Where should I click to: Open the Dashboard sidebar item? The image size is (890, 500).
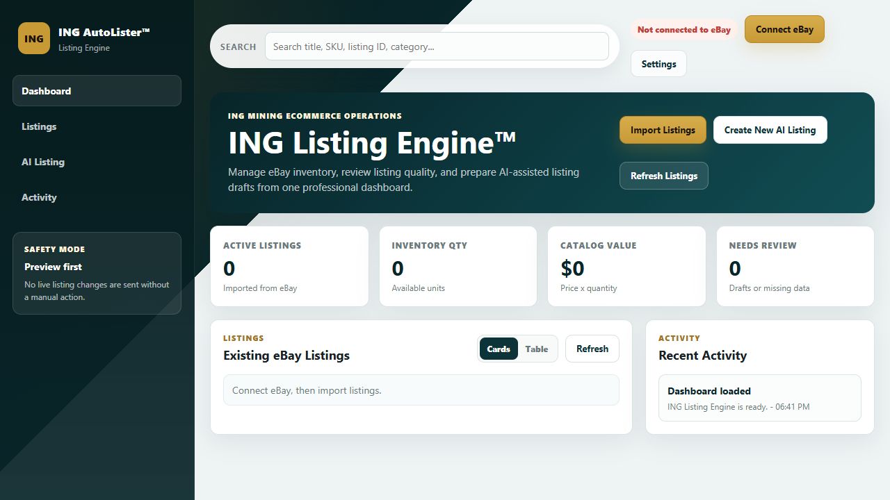point(97,91)
